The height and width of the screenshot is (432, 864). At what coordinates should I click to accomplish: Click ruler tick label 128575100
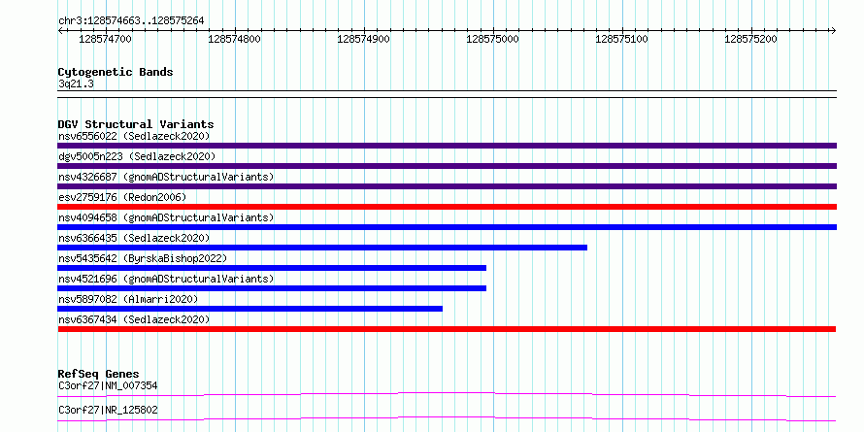(622, 39)
